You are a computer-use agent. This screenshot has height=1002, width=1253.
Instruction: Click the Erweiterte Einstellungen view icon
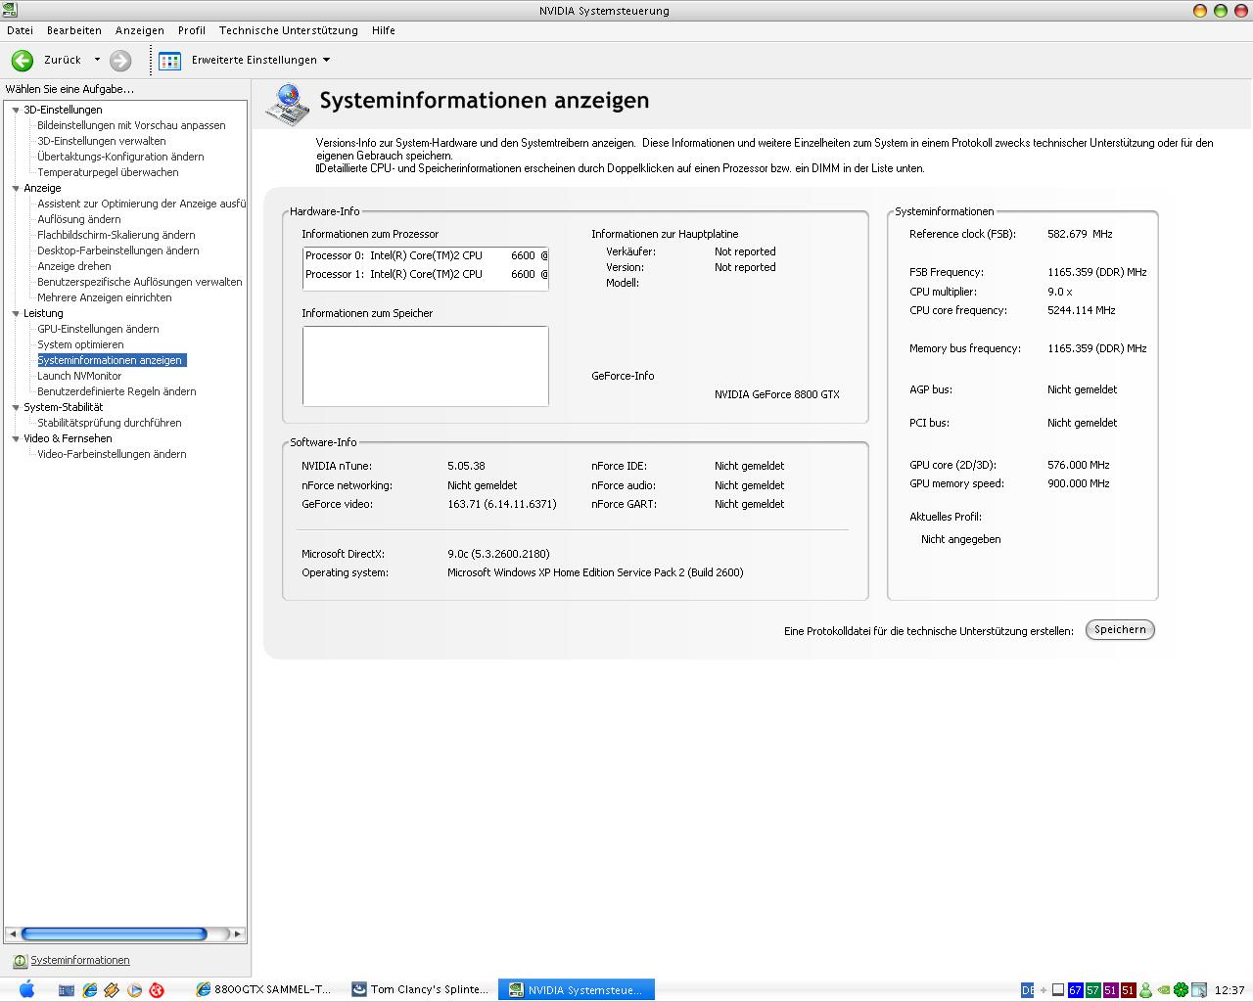coord(169,61)
